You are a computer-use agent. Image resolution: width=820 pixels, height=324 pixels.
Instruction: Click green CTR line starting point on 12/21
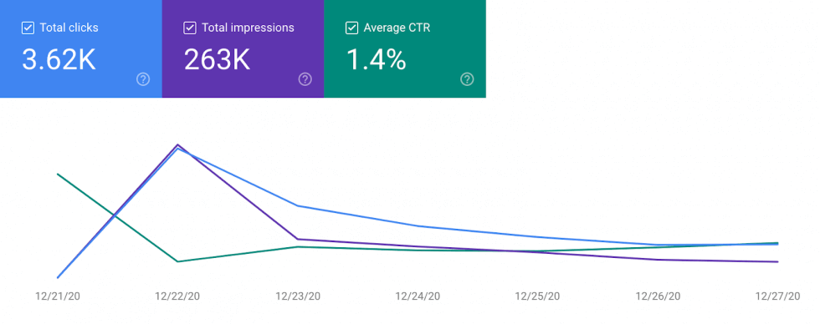(58, 174)
